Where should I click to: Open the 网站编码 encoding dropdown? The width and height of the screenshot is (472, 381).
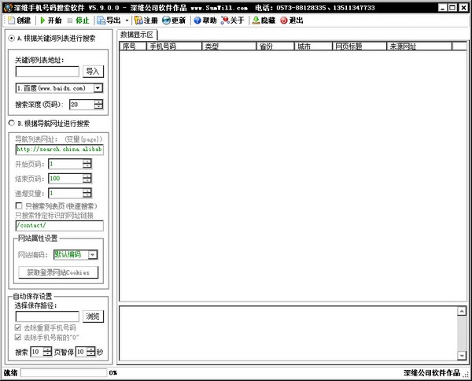(93, 255)
